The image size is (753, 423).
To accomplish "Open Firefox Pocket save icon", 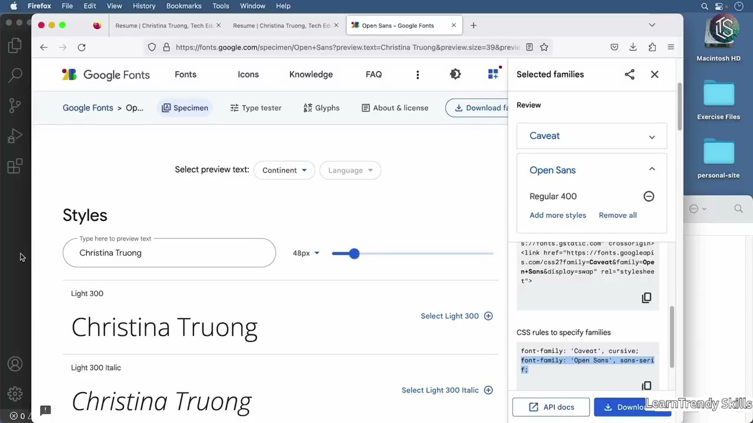I will coord(614,47).
